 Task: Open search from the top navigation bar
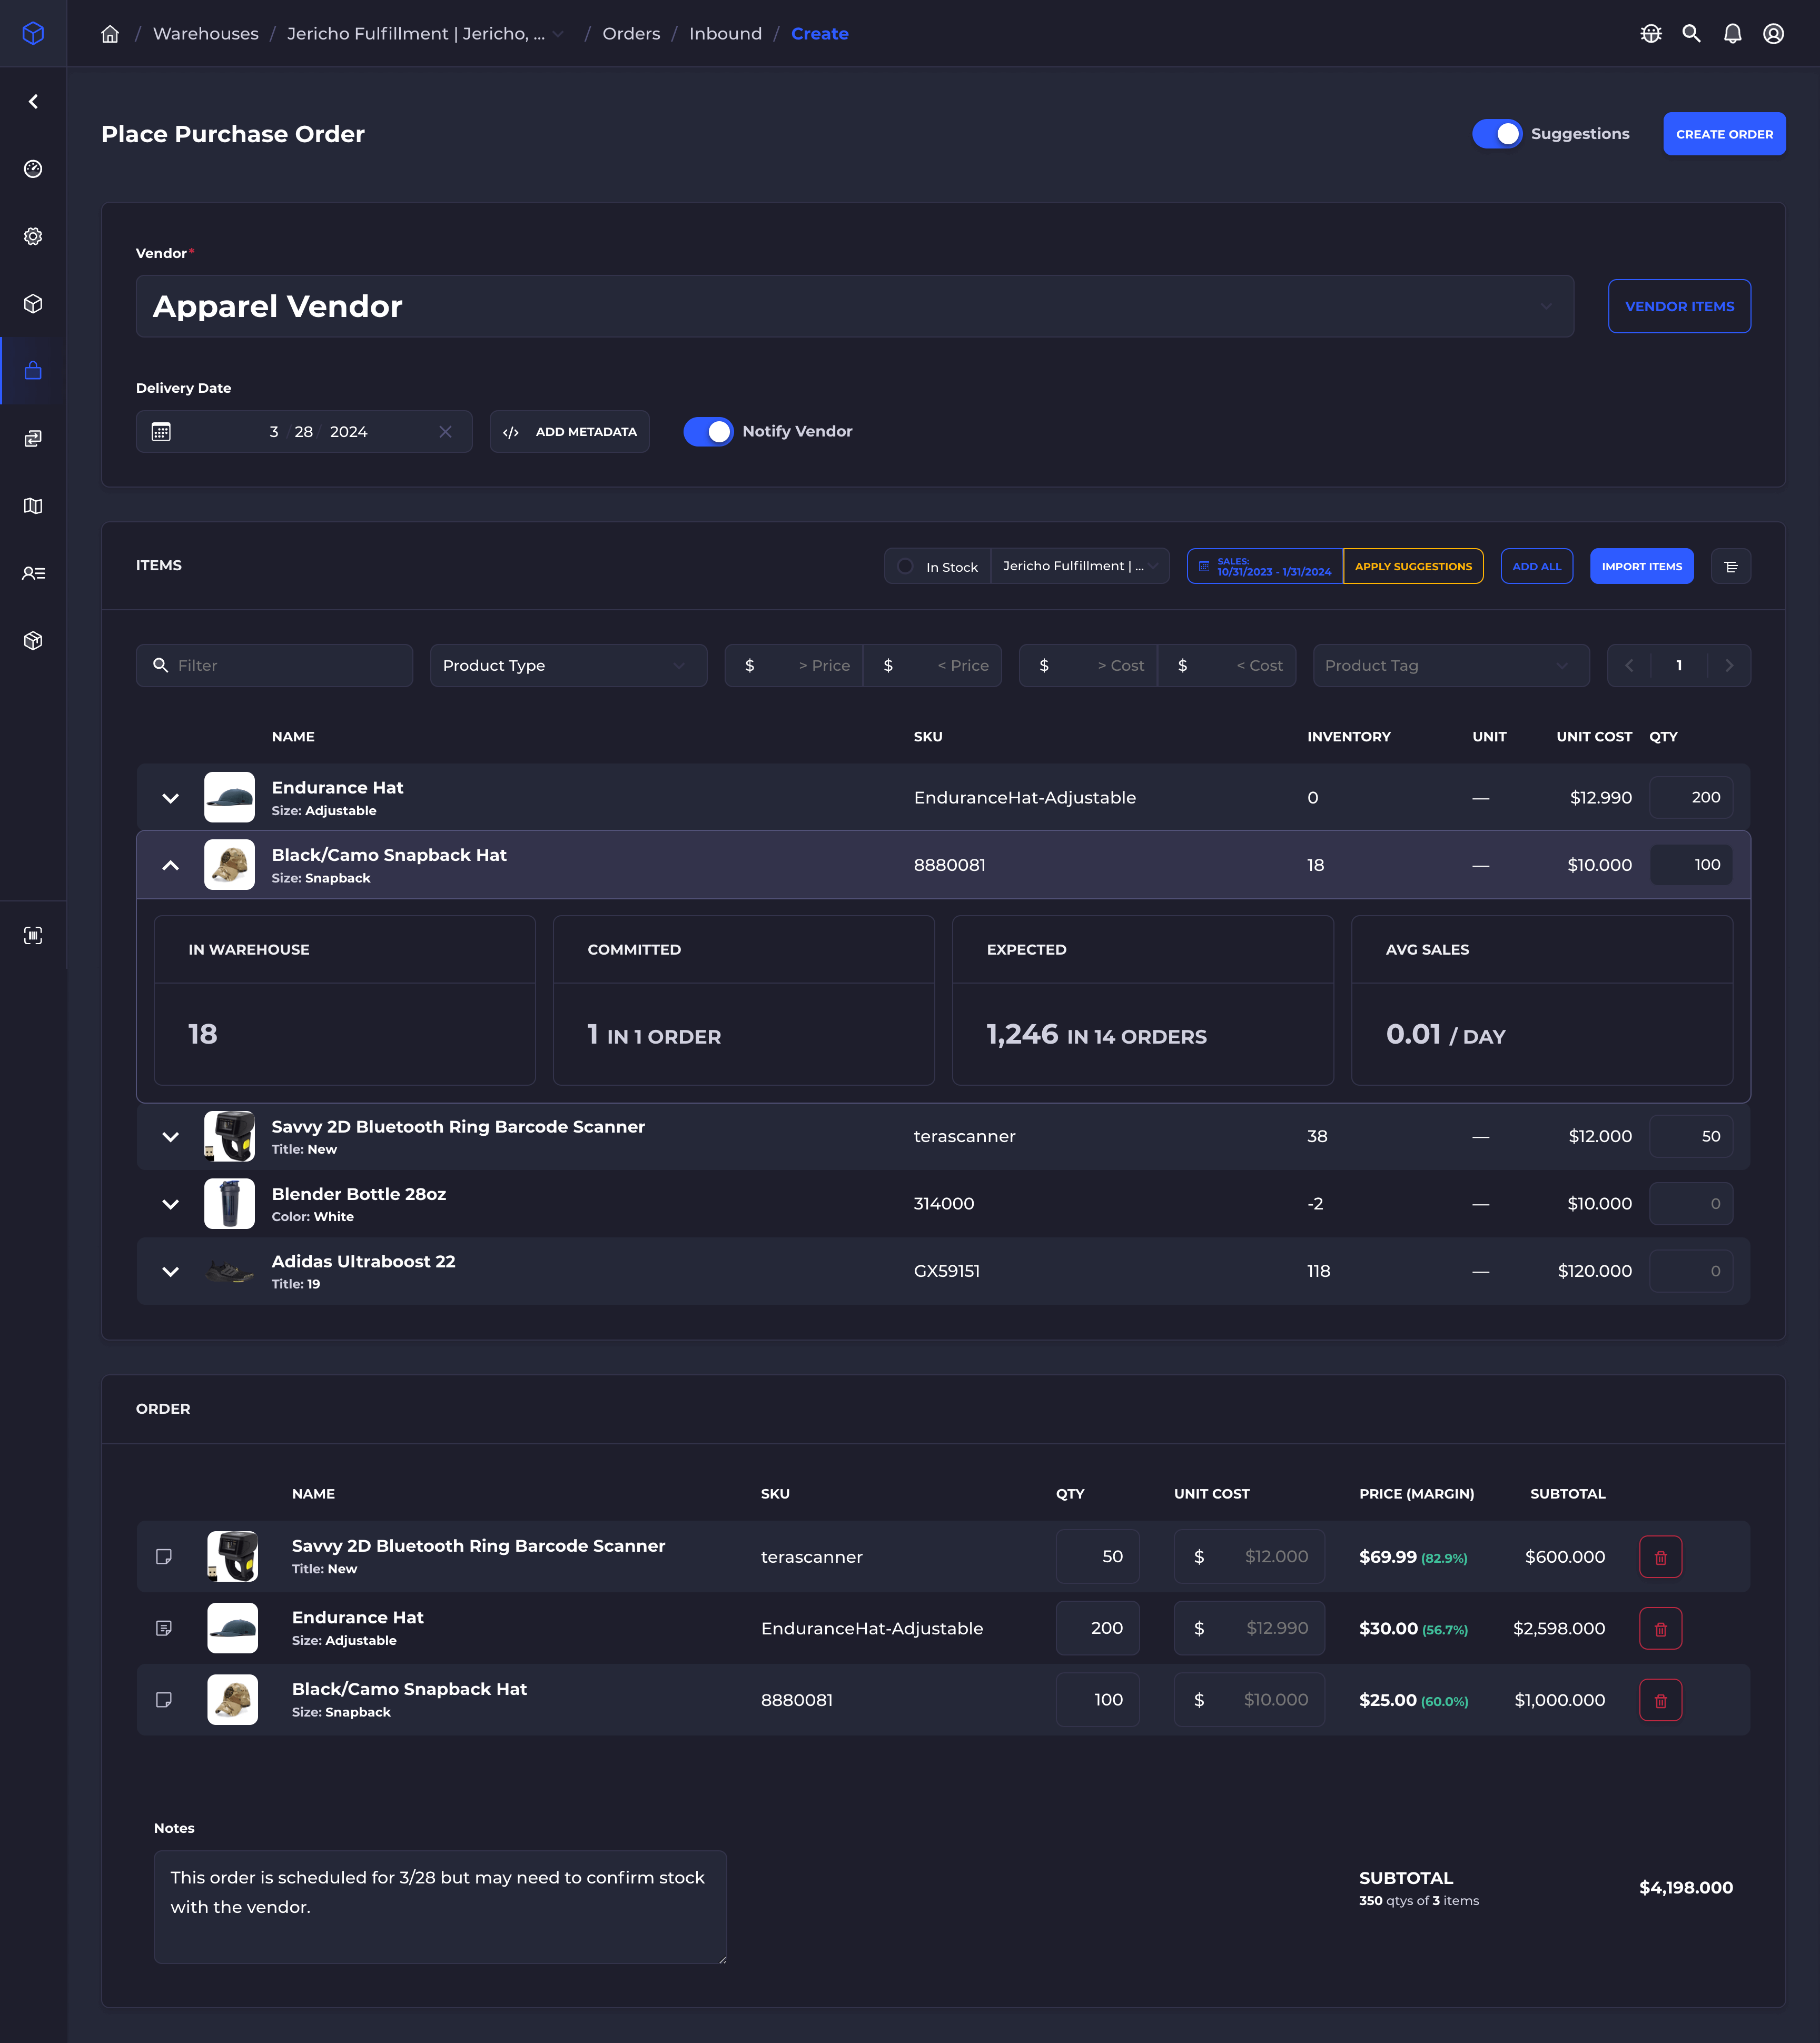1692,33
